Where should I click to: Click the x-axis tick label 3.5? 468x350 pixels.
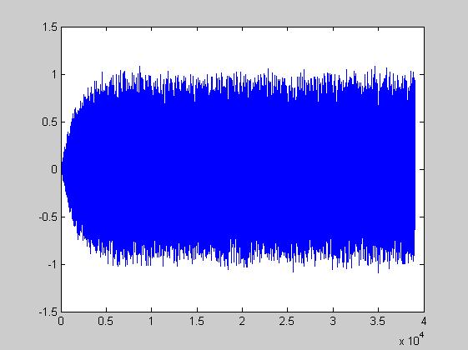(x=378, y=321)
